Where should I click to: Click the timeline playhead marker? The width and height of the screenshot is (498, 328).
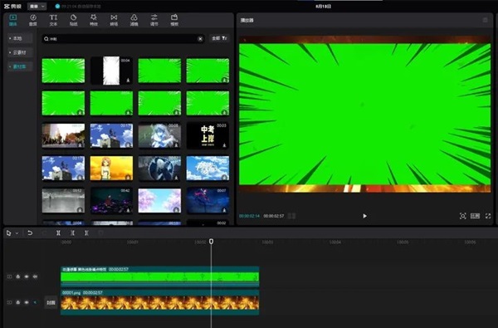211,242
